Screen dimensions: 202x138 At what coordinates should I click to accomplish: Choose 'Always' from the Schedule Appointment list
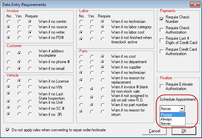click(172, 119)
